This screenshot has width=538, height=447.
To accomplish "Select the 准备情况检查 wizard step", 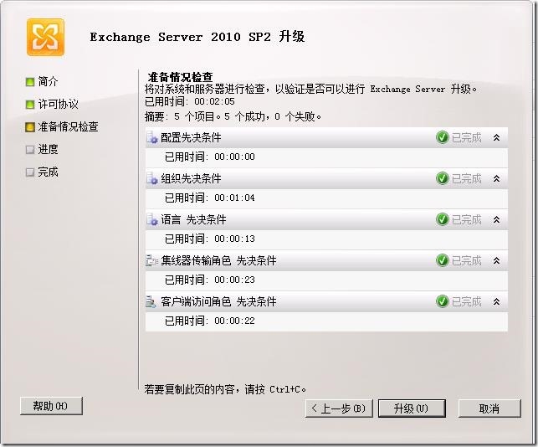I will pos(68,127).
